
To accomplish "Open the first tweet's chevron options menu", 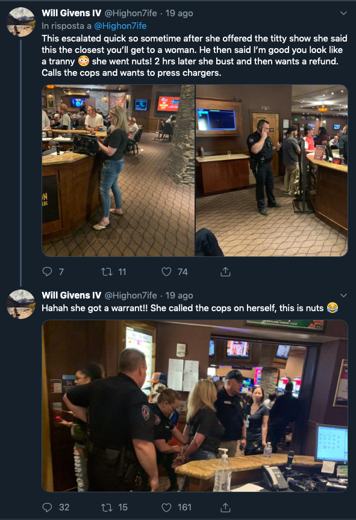I will [344, 13].
